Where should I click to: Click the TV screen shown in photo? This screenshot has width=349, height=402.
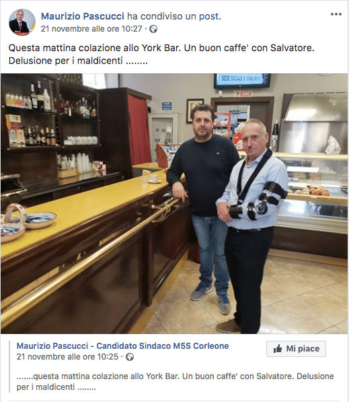click(x=242, y=80)
